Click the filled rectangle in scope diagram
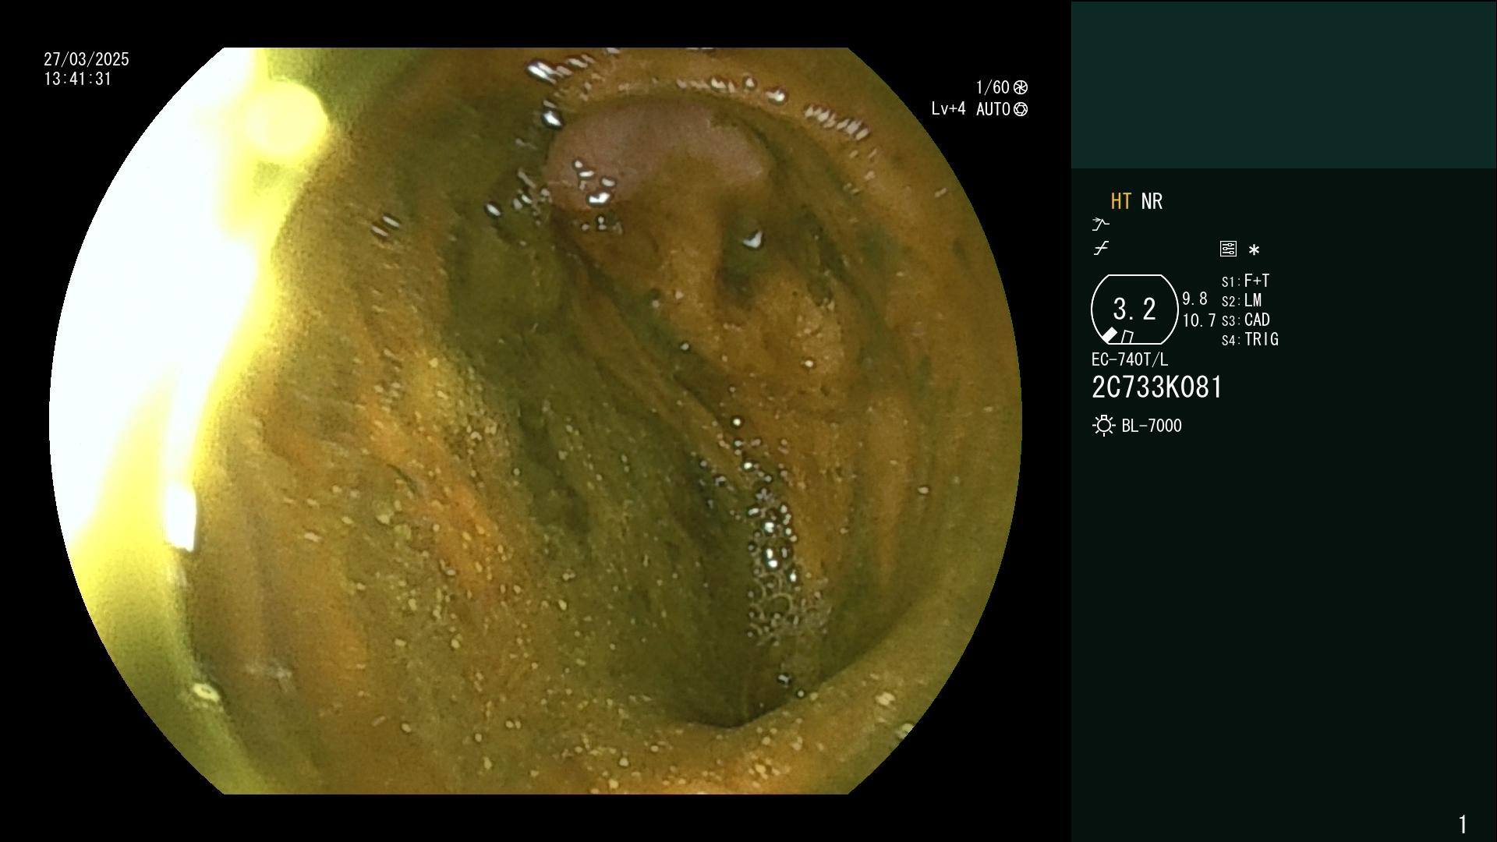 point(1109,336)
